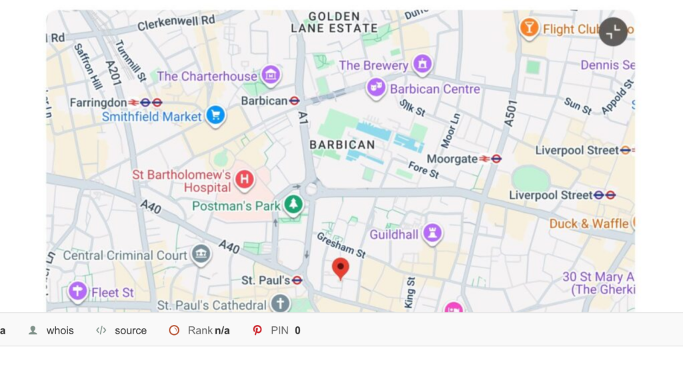683x381 pixels.
Task: Open the Central Criminal Court icon
Action: 201,255
